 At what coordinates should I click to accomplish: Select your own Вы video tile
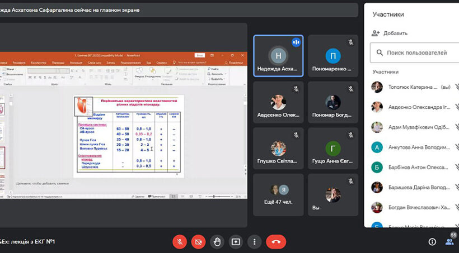(x=333, y=195)
